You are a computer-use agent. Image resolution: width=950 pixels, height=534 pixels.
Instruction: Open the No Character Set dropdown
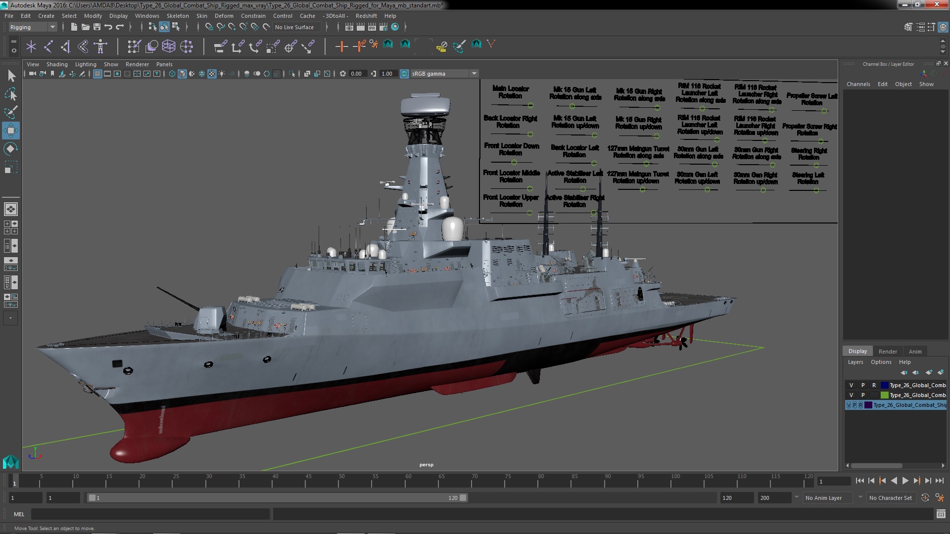[893, 498]
